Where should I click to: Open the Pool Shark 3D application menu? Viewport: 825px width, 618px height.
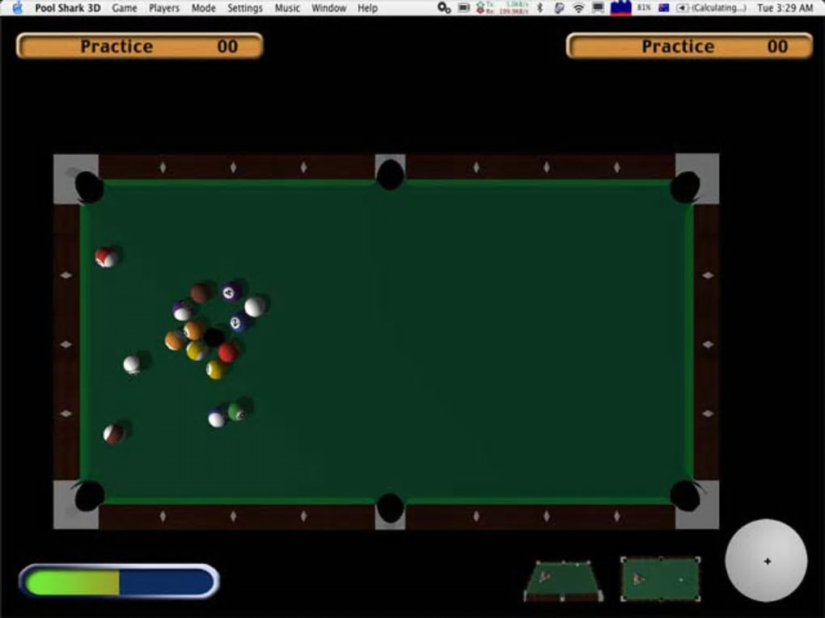67,8
